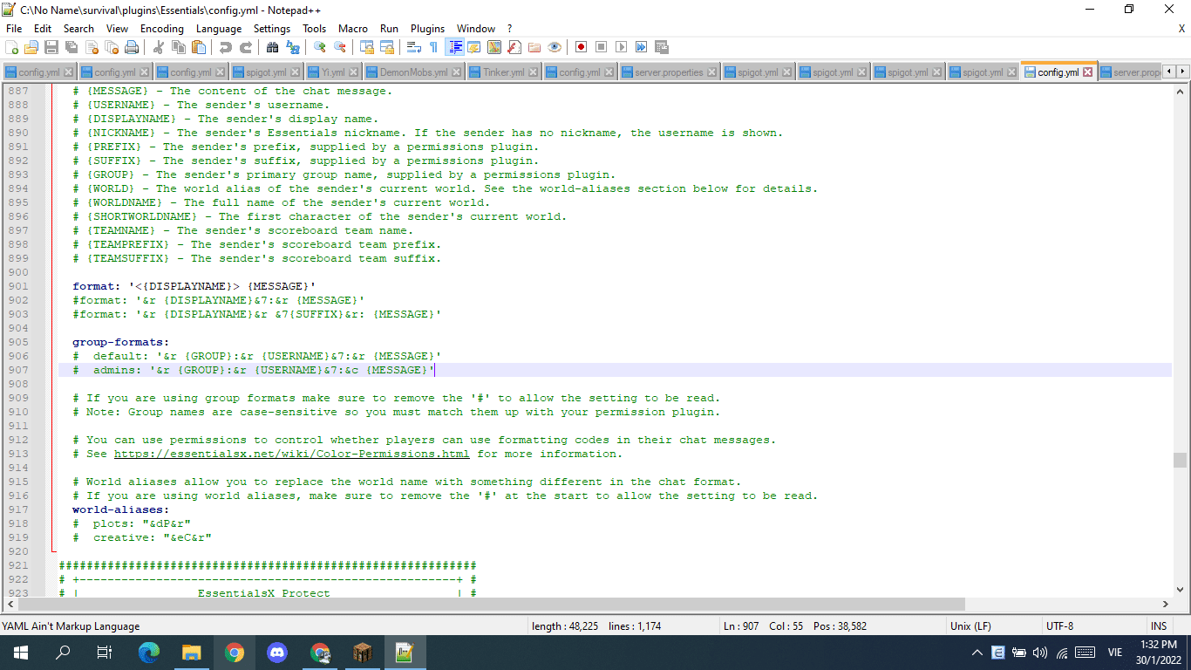The height and width of the screenshot is (670, 1191).
Task: Click the Open file toolbar icon
Action: click(x=31, y=47)
